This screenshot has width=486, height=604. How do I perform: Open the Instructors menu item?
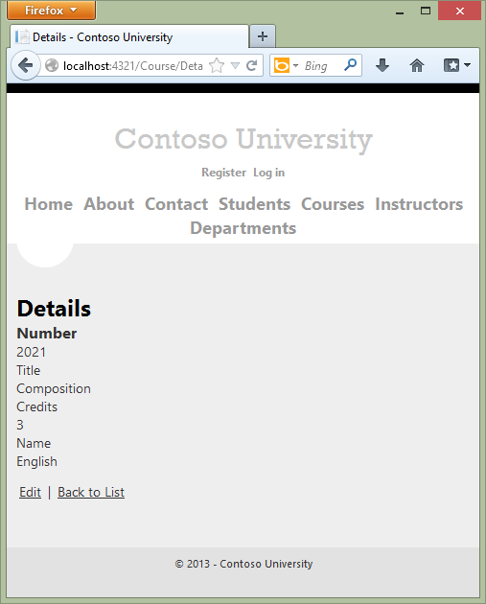[419, 204]
